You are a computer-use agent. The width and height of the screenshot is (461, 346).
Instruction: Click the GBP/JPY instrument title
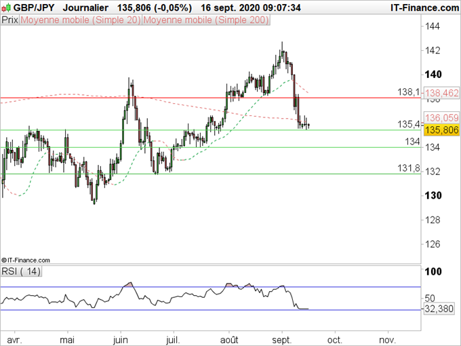pyautogui.click(x=34, y=7)
